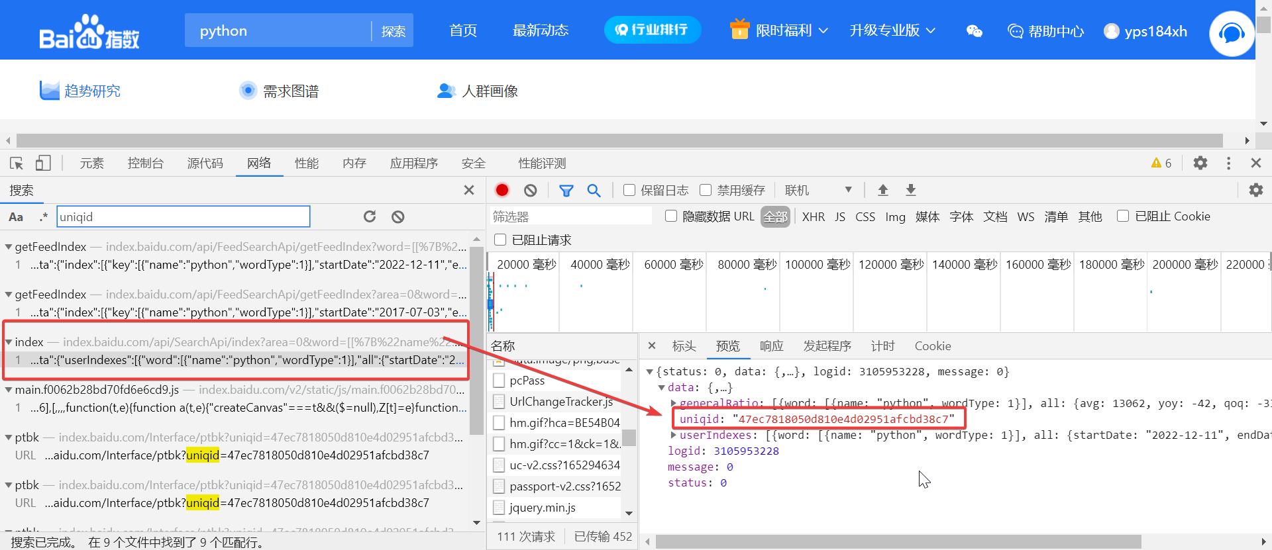Close the request details pane

652,345
